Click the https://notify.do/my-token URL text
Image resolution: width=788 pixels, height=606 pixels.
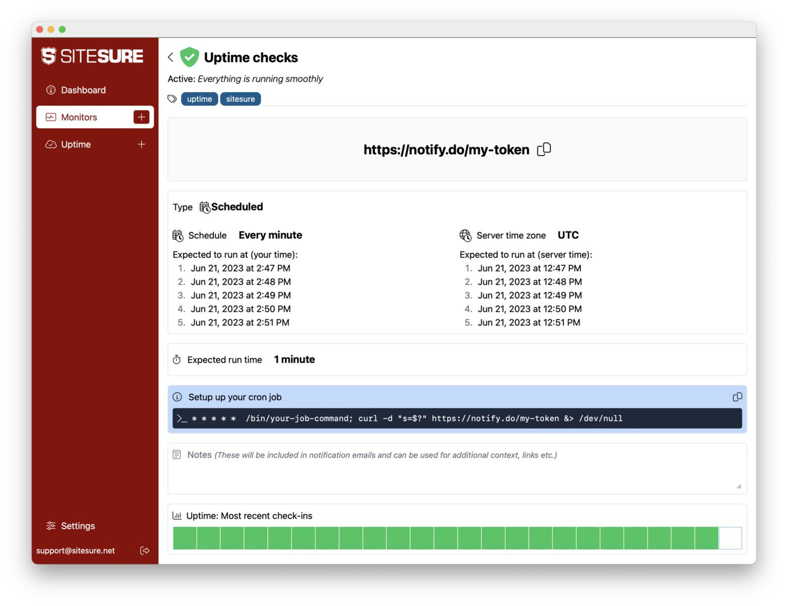(446, 150)
